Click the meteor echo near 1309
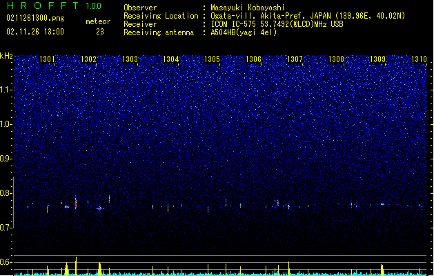The height and width of the screenshot is (276, 434). coord(382,204)
